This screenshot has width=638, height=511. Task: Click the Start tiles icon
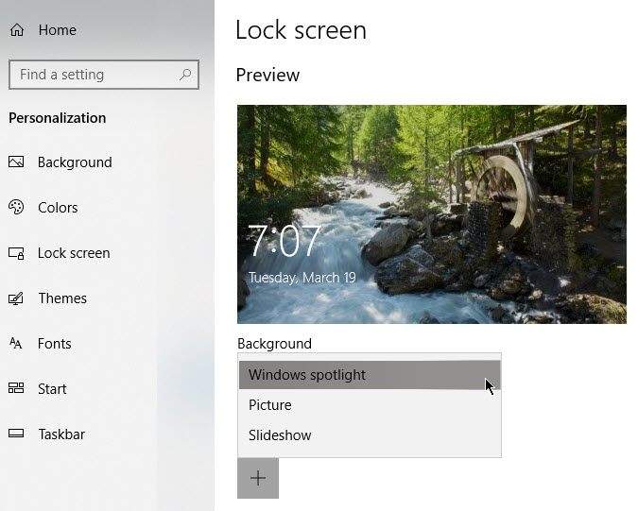16,388
